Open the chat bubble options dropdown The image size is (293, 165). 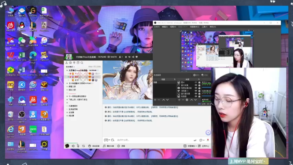202,140
